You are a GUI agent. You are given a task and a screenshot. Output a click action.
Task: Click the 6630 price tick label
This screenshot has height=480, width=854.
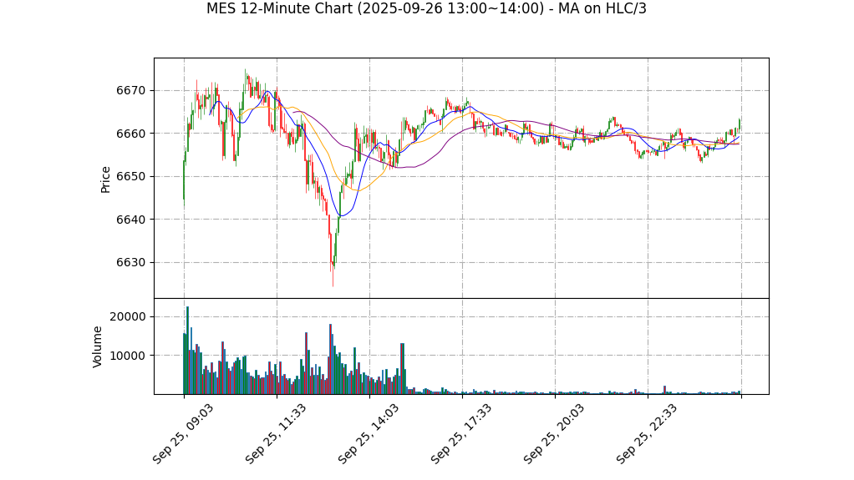click(x=131, y=262)
